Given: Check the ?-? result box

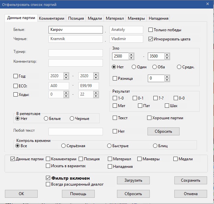Looking at the screenshot, I should (x=155, y=98).
